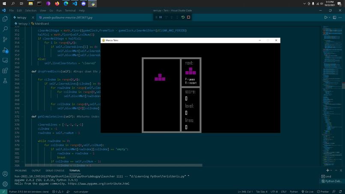Open the Explorer view in activity bar
This screenshot has width=345, height=194.
5,19
